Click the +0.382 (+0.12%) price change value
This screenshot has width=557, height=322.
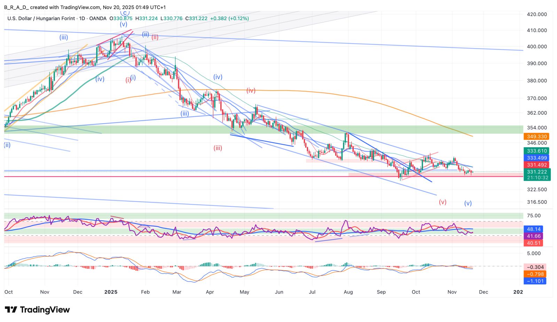pyautogui.click(x=229, y=18)
